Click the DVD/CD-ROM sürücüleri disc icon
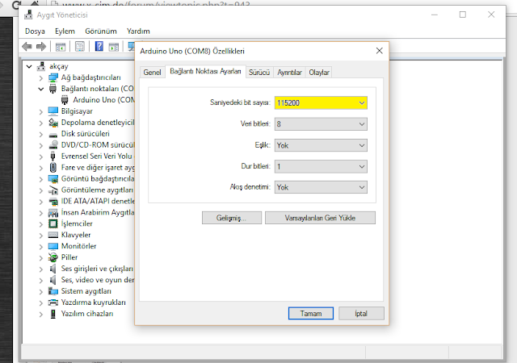 pos(53,145)
